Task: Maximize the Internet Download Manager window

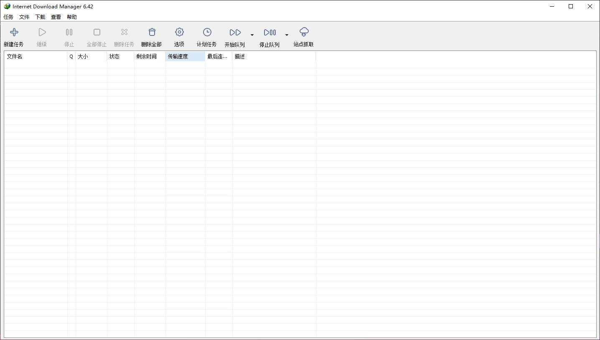Action: pyautogui.click(x=571, y=6)
